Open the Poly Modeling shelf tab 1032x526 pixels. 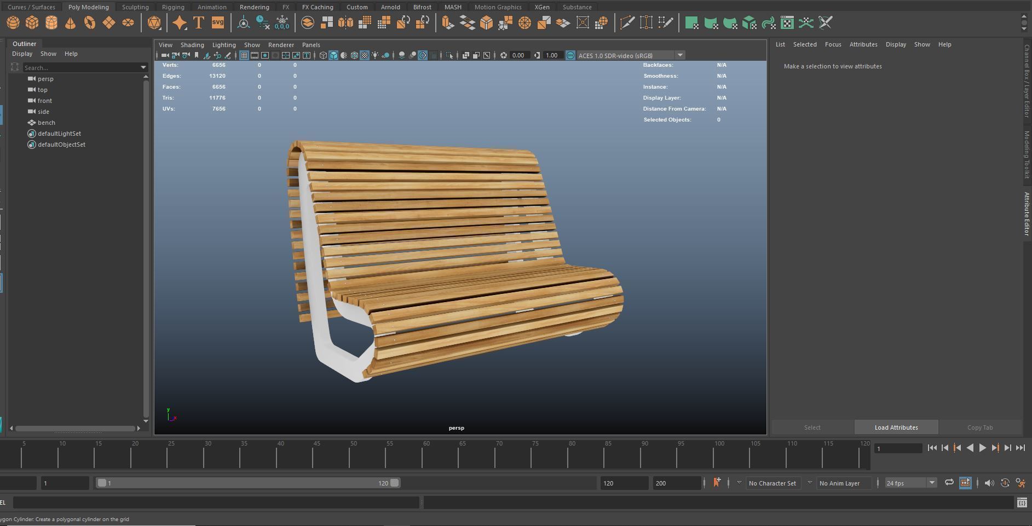89,7
